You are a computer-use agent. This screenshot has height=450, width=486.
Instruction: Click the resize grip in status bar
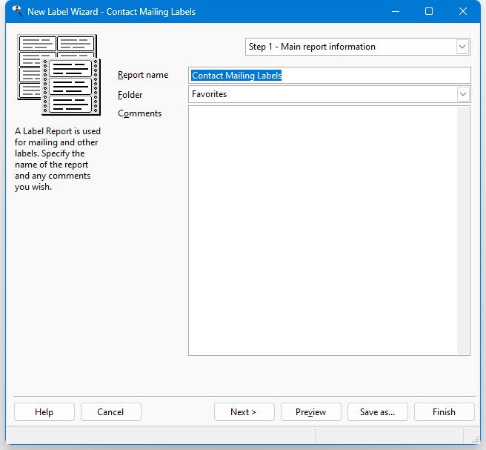click(x=470, y=435)
